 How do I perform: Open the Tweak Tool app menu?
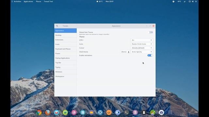48,1
